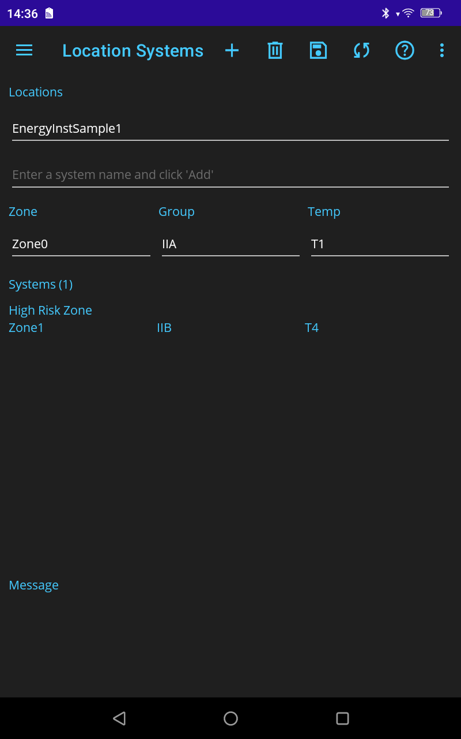461x739 pixels.
Task: Delete the selected system
Action: [275, 50]
